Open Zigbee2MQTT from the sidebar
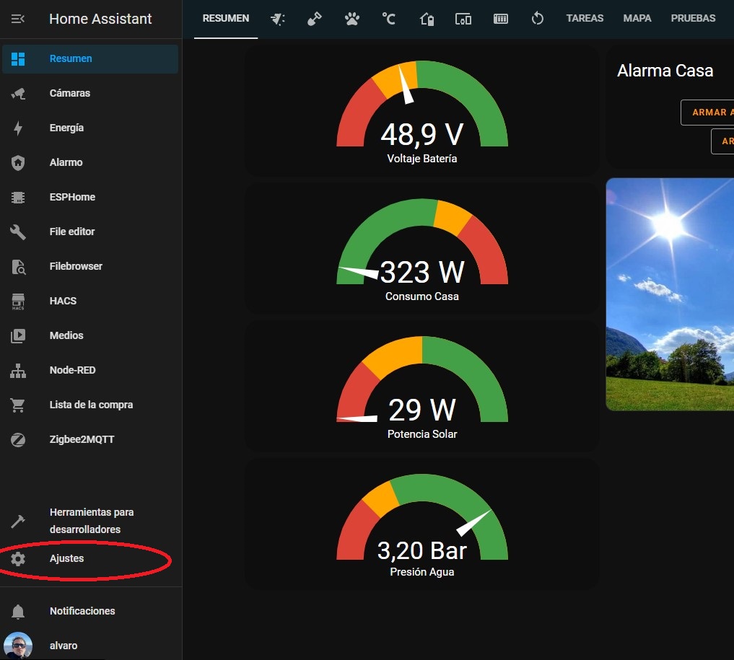The width and height of the screenshot is (734, 660). click(82, 439)
